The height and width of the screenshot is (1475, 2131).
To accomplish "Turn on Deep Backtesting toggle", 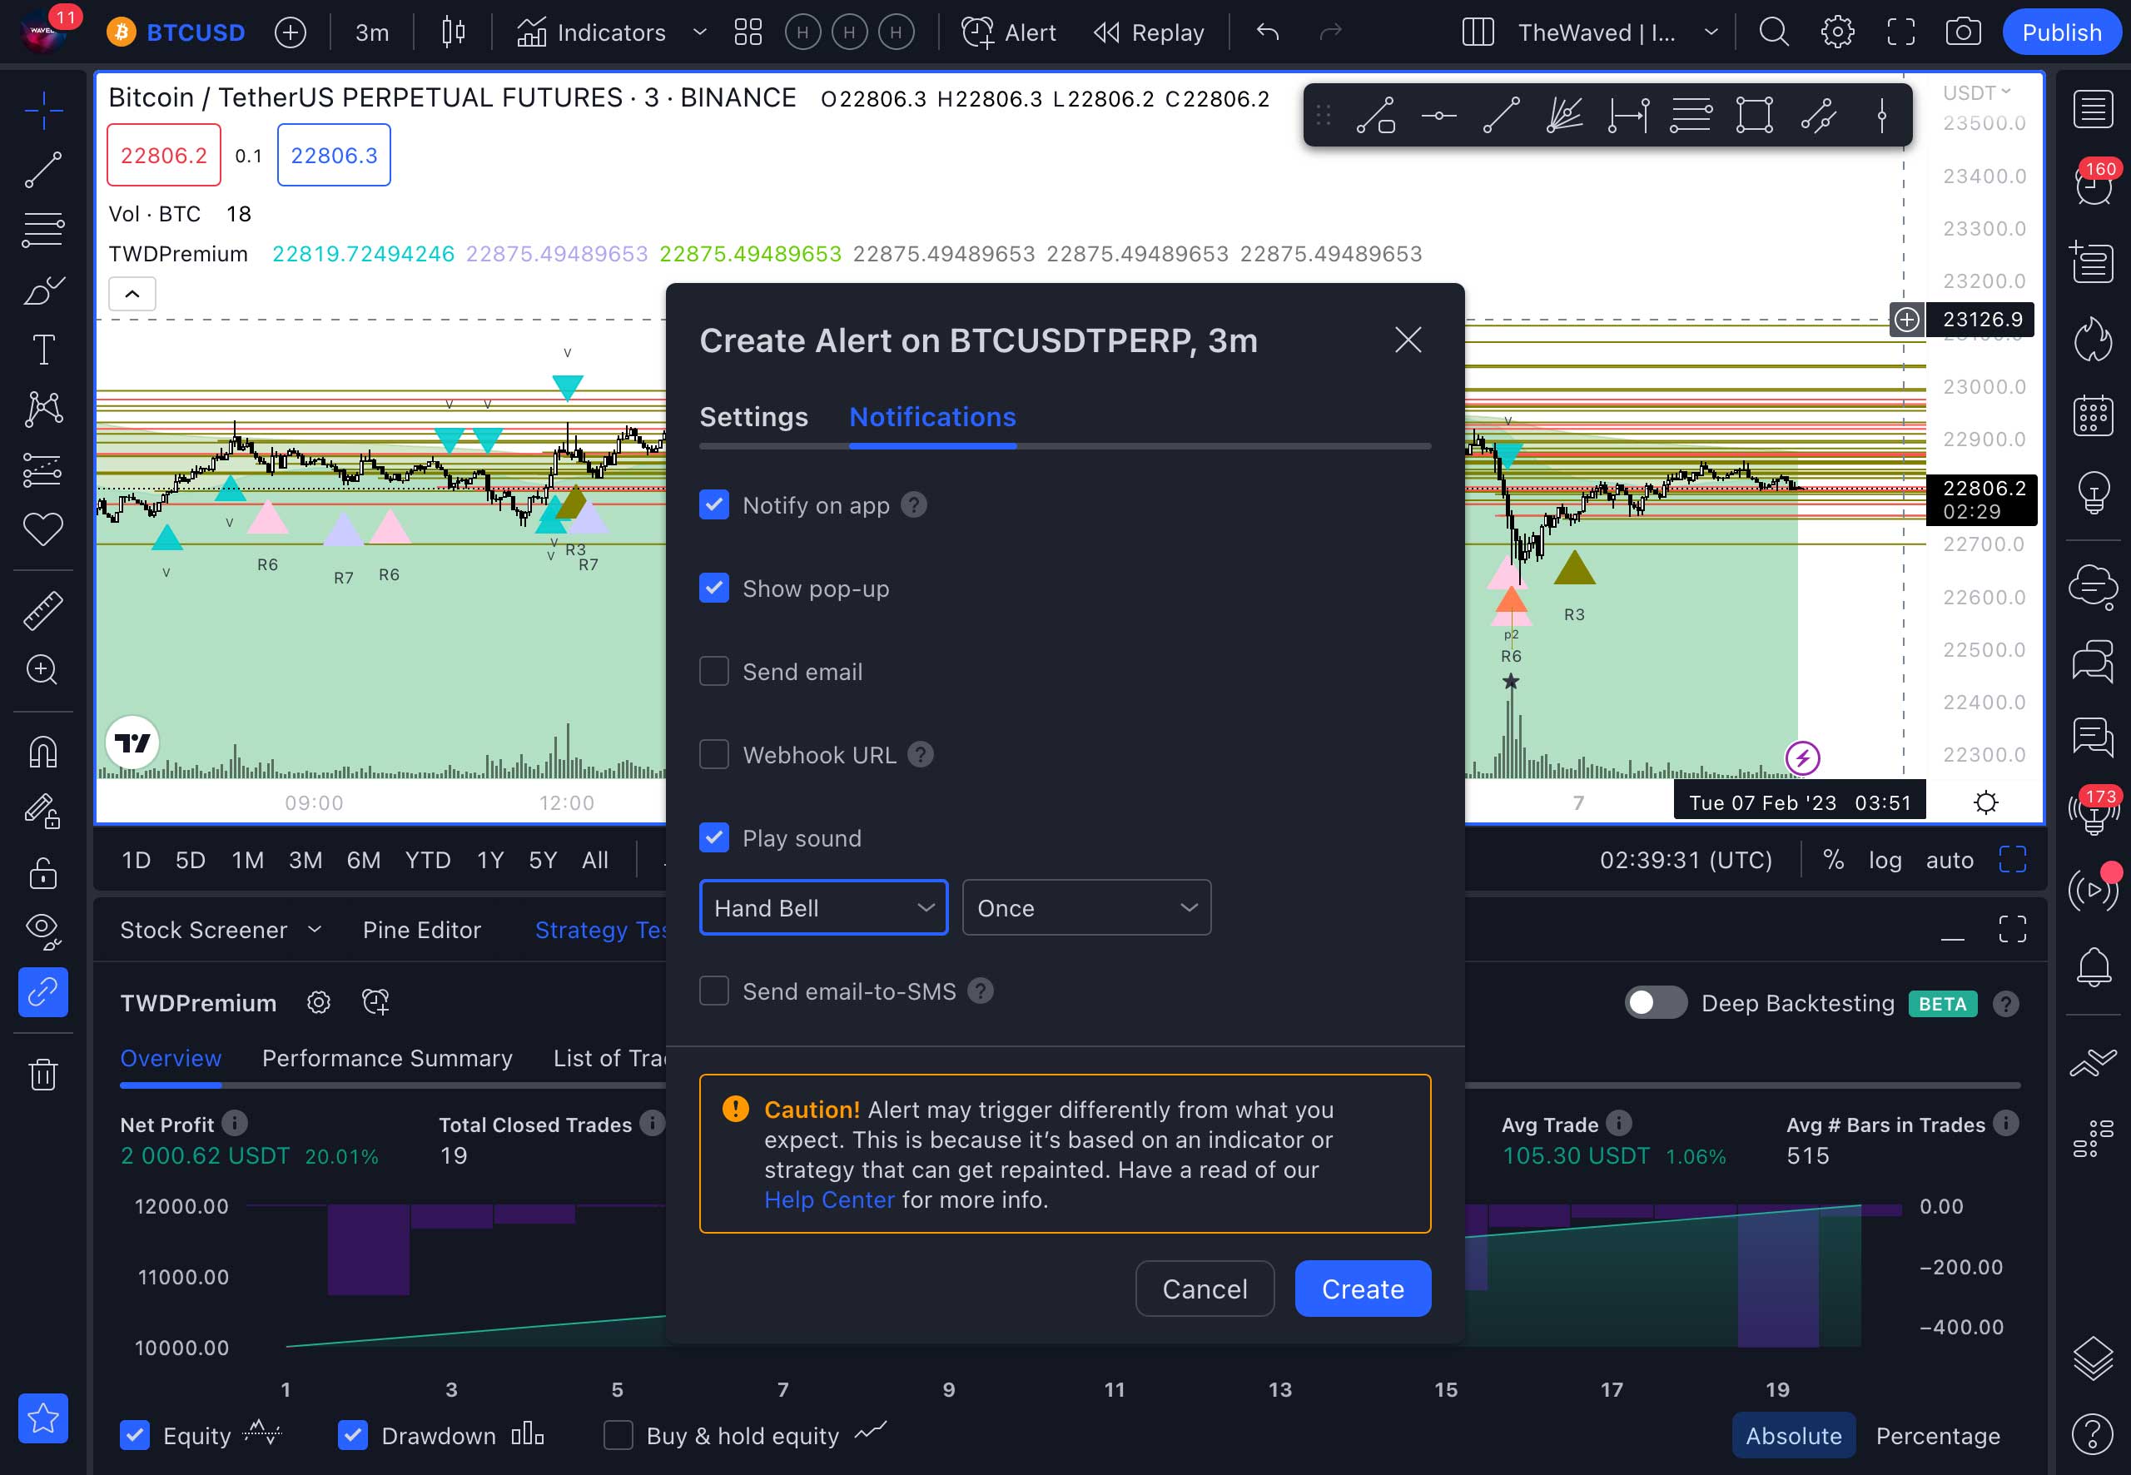I will click(1656, 1003).
